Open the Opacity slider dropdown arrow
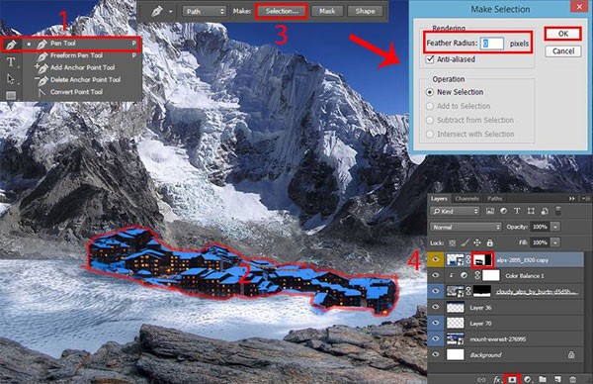The height and width of the screenshot is (384, 593). [x=555, y=227]
